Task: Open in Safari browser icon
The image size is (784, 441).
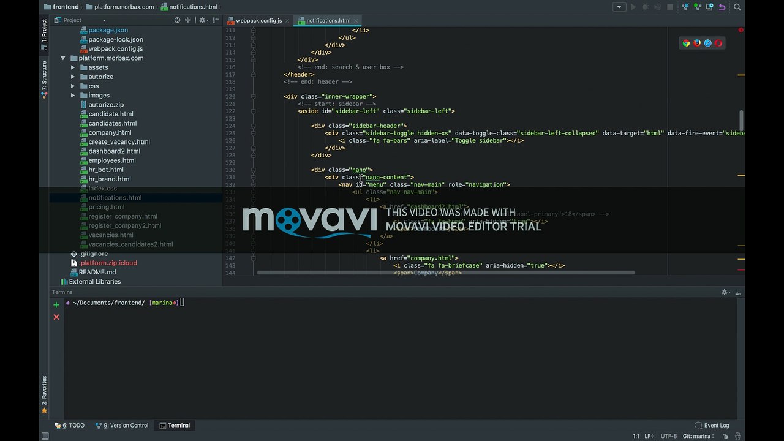Action: [x=708, y=43]
